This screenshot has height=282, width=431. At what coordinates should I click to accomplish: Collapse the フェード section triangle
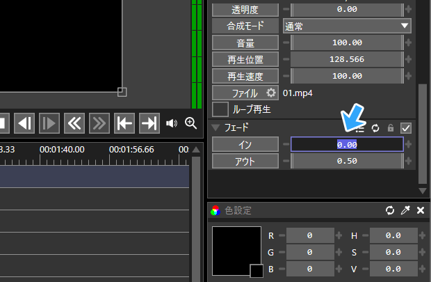(x=215, y=127)
